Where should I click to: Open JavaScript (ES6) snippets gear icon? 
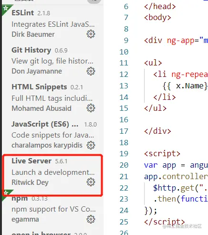pyautogui.click(x=91, y=145)
